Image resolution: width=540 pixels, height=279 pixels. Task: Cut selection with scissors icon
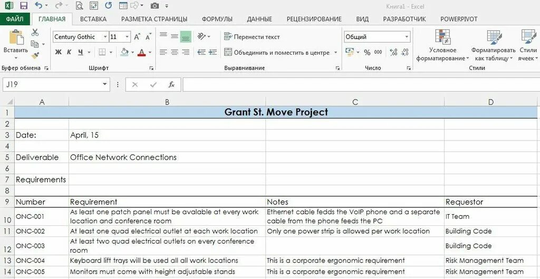(x=35, y=33)
